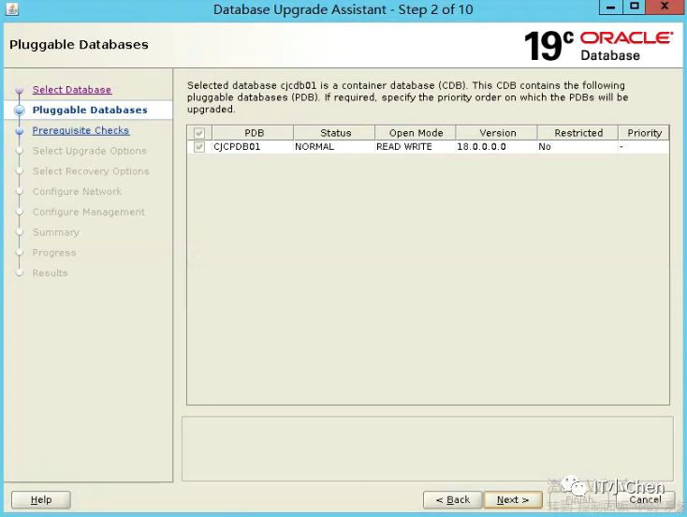Select the Pluggable Databases step
Viewport: 687px width, 517px height.
pyautogui.click(x=90, y=110)
